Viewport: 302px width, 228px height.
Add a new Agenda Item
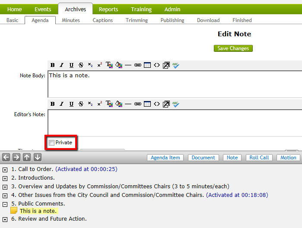click(165, 158)
